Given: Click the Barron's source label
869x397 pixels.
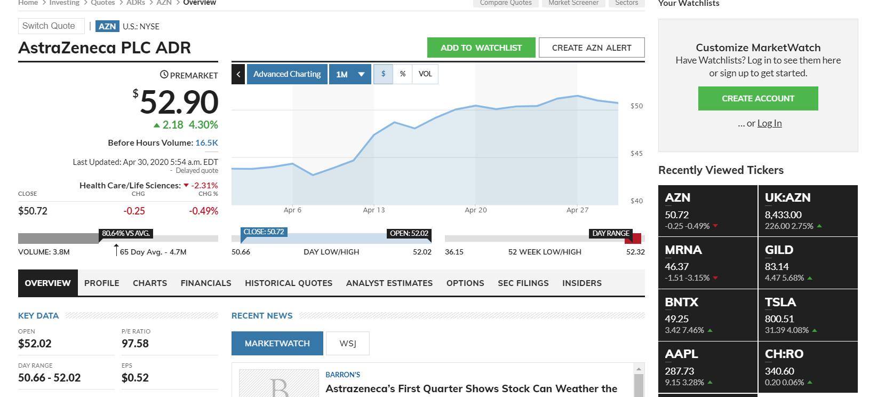Looking at the screenshot, I should tap(343, 375).
